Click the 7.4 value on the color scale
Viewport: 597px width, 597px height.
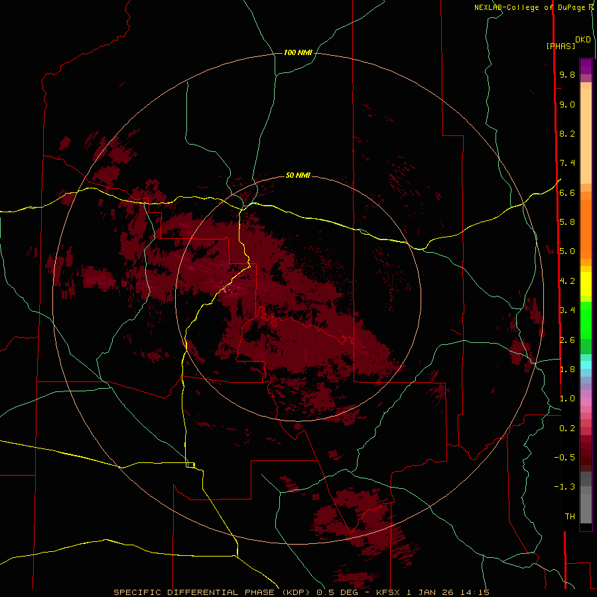567,163
